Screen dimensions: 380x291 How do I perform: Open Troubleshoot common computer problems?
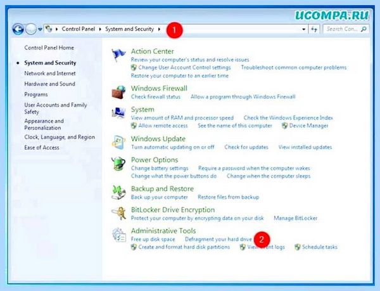(x=294, y=67)
